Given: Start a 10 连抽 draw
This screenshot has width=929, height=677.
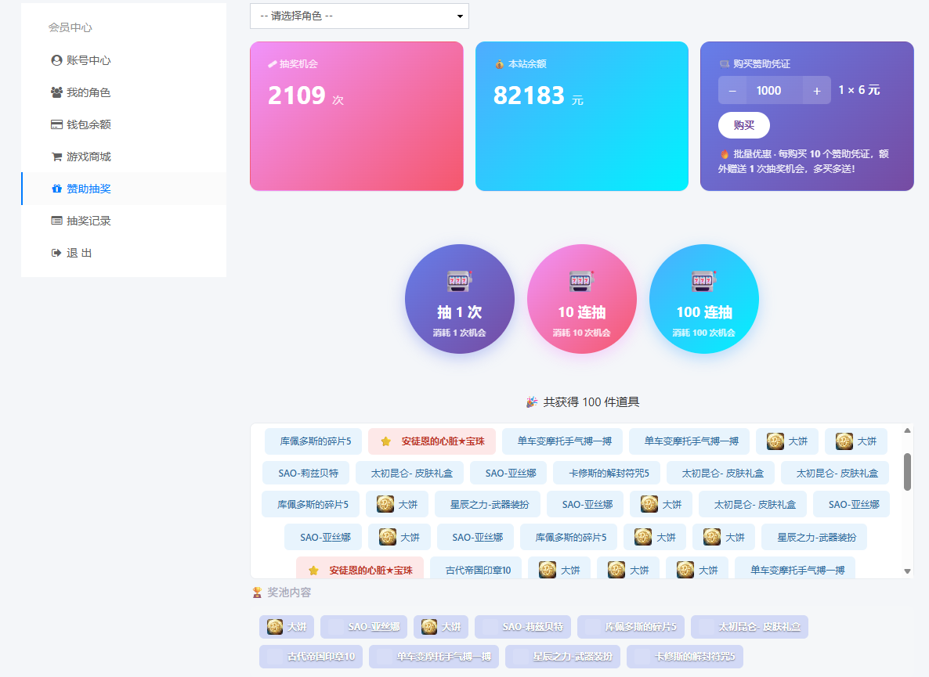Looking at the screenshot, I should pyautogui.click(x=581, y=299).
